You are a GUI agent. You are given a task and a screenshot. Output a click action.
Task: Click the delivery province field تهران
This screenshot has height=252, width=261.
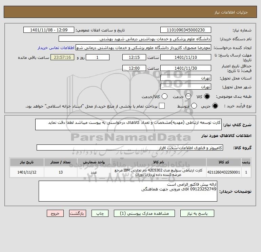coord(186,78)
